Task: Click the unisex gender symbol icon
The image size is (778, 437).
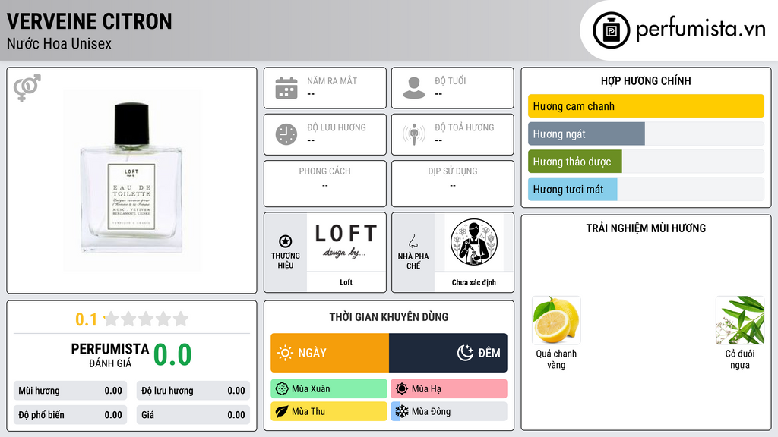Action: coord(27,88)
